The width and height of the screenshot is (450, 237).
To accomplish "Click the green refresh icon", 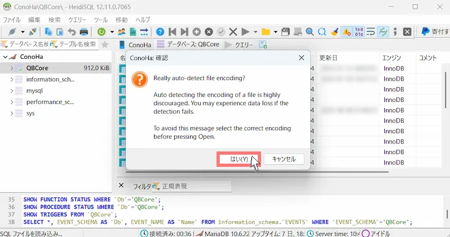I will pos(101,32).
